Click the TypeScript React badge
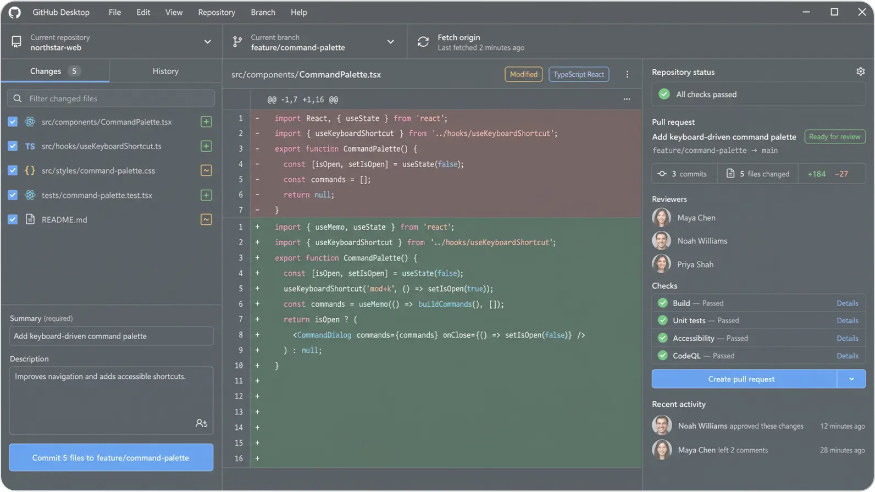Image resolution: width=875 pixels, height=492 pixels. 579,74
